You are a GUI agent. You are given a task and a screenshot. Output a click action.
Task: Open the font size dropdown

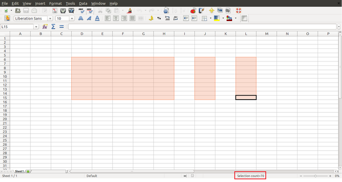[72, 19]
